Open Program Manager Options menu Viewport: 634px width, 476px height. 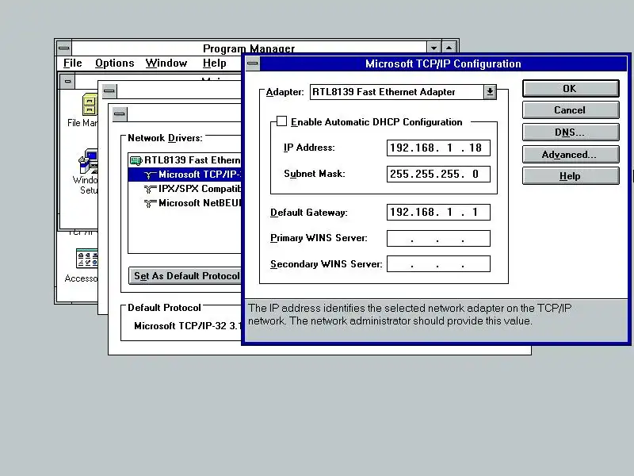tap(114, 63)
